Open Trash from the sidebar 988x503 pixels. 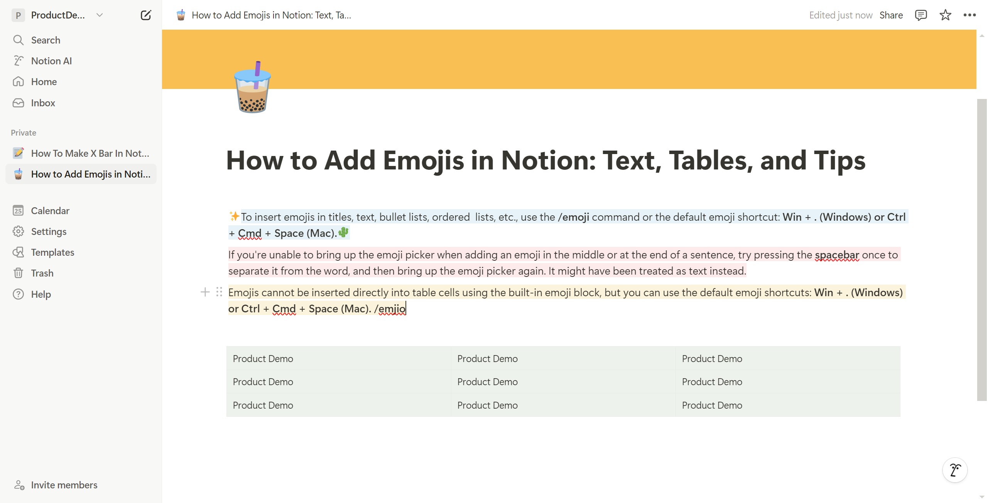click(x=81, y=273)
